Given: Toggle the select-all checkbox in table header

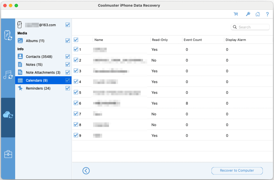Looking at the screenshot, I should 76,40.
